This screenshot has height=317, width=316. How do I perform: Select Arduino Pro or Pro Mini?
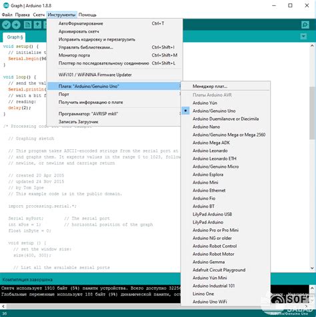226,230
